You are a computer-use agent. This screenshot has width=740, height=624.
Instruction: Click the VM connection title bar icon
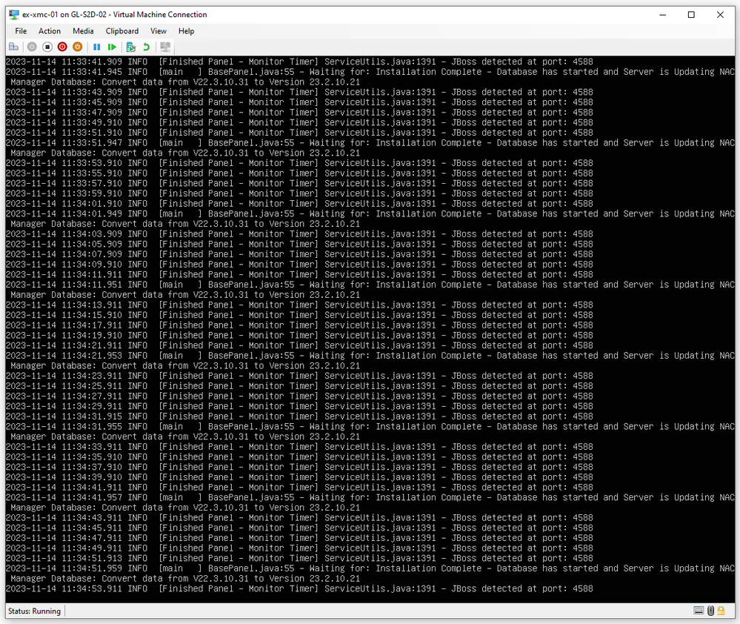coord(14,15)
